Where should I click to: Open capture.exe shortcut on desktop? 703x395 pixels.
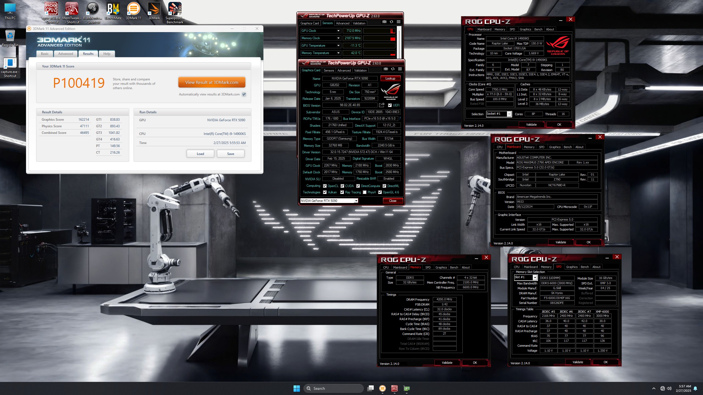(10, 67)
